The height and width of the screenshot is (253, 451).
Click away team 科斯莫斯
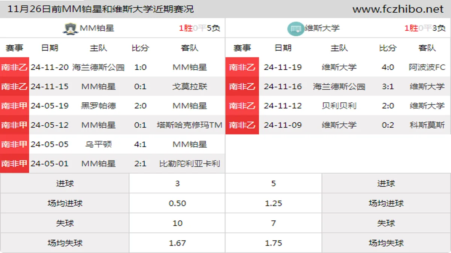click(x=427, y=125)
